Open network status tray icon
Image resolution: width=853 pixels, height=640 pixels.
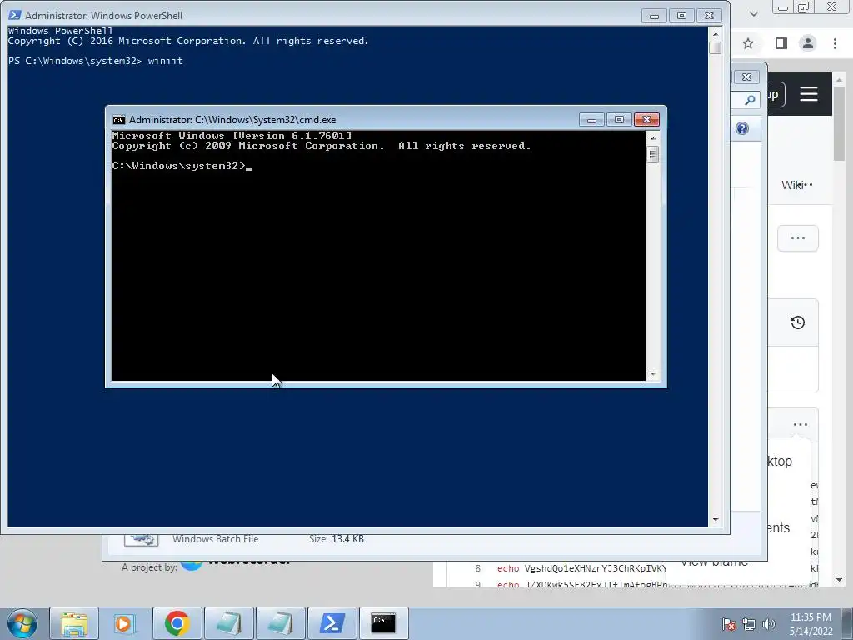(x=749, y=624)
